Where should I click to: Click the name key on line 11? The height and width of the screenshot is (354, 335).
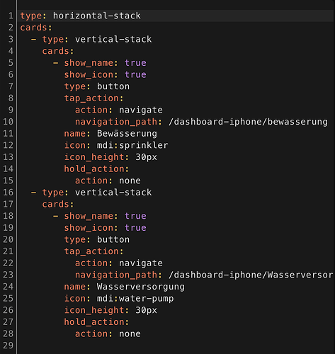pyautogui.click(x=74, y=134)
